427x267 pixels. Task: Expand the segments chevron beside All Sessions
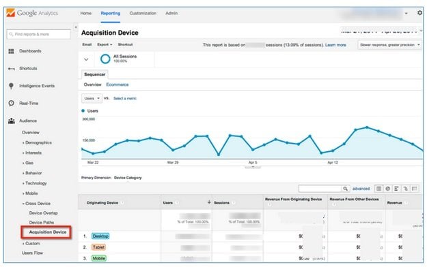(86, 59)
